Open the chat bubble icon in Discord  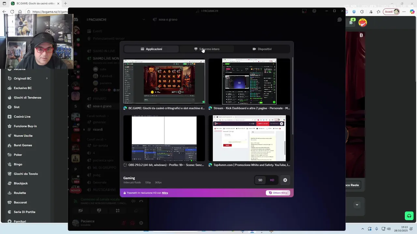coord(339,19)
